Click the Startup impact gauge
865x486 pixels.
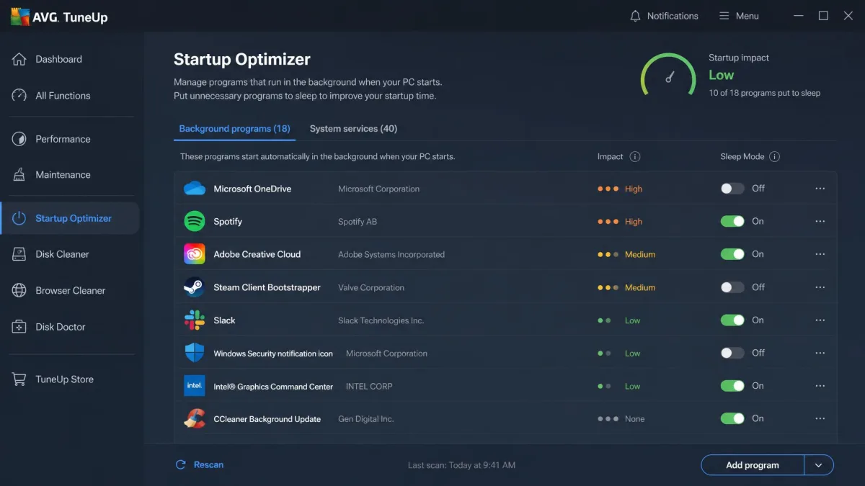[669, 76]
